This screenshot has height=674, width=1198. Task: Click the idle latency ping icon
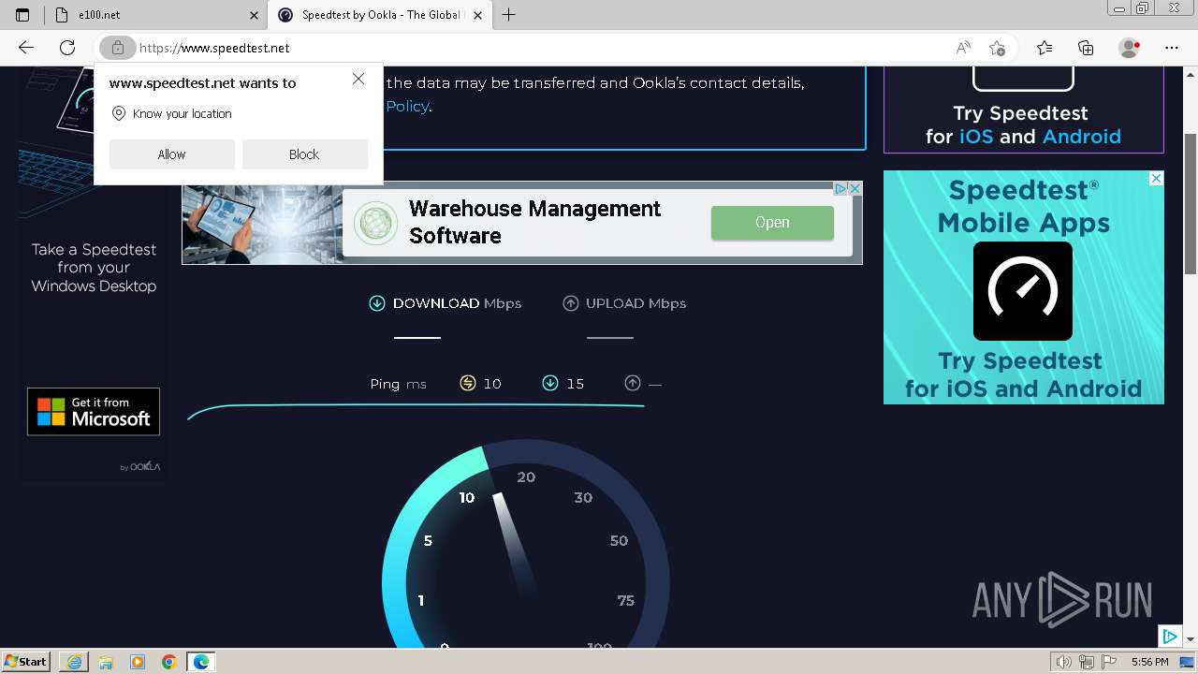pyautogui.click(x=468, y=383)
